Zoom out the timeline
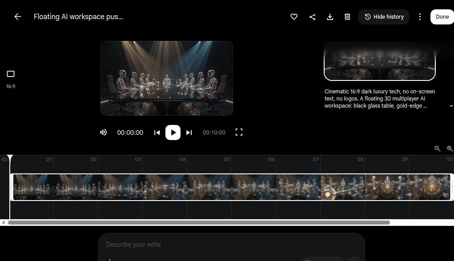 [437, 149]
